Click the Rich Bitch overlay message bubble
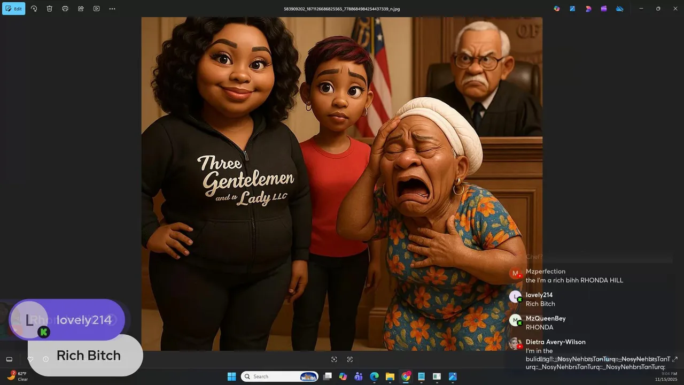The height and width of the screenshot is (385, 684). pyautogui.click(x=85, y=356)
